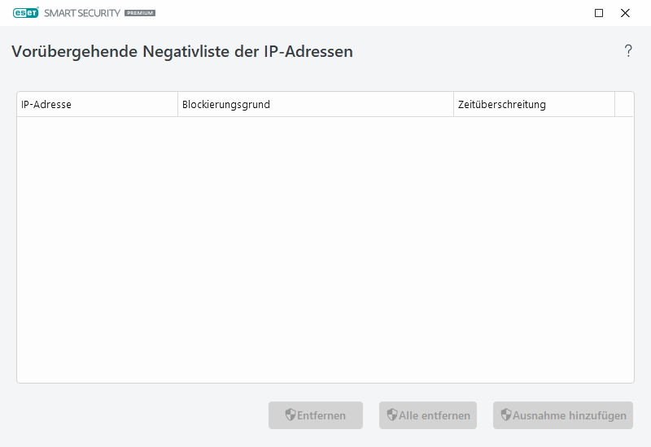This screenshot has height=447, width=651.
Task: Sort by IP-Adresse column header
Action: [97, 105]
